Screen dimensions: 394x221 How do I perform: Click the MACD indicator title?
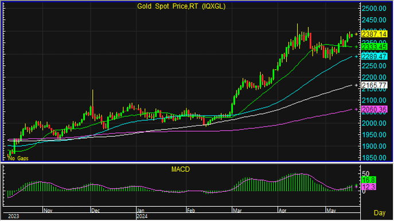point(181,169)
